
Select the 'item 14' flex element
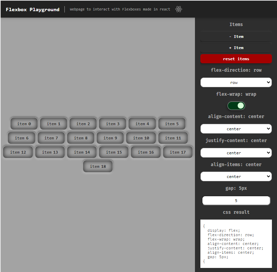[82, 152]
